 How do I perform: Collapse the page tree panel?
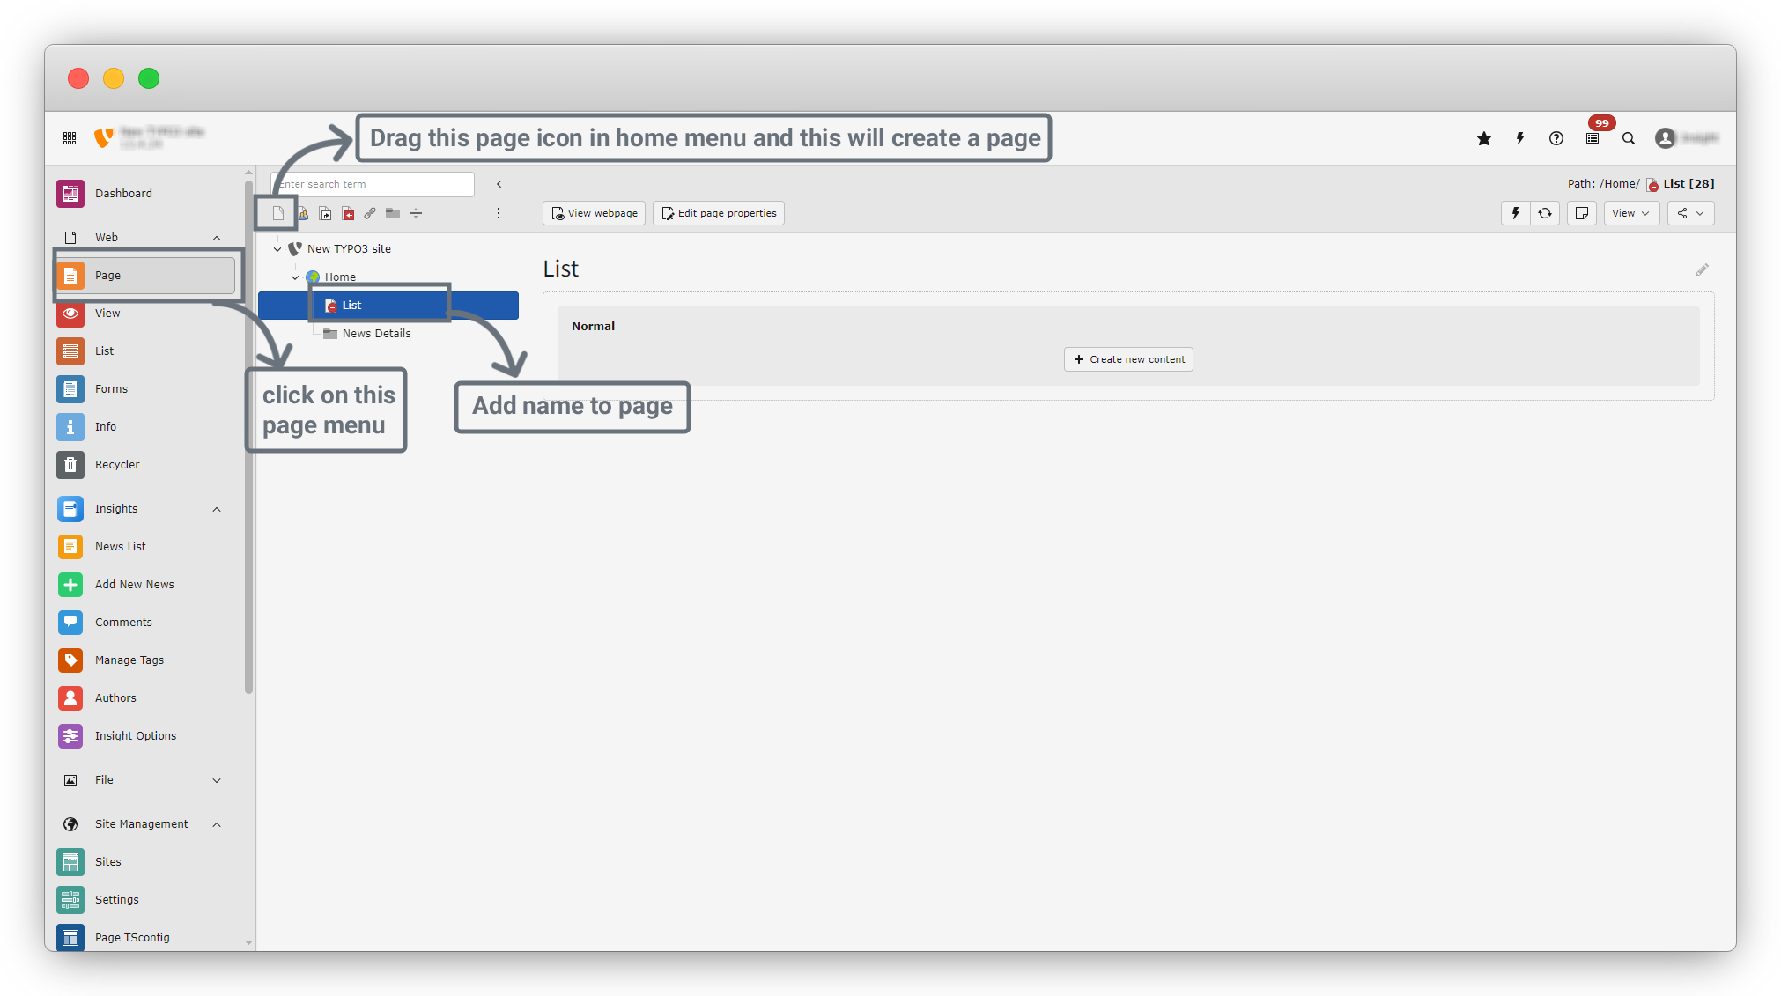point(499,184)
